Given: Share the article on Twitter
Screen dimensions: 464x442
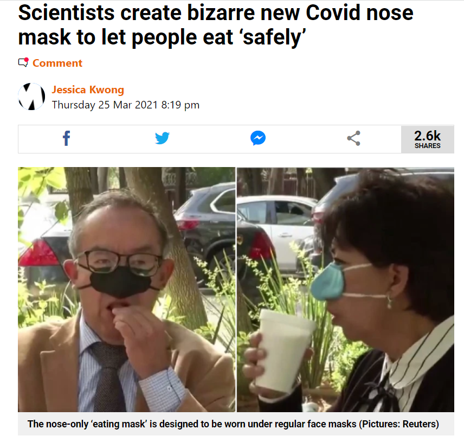Looking at the screenshot, I should pyautogui.click(x=162, y=138).
